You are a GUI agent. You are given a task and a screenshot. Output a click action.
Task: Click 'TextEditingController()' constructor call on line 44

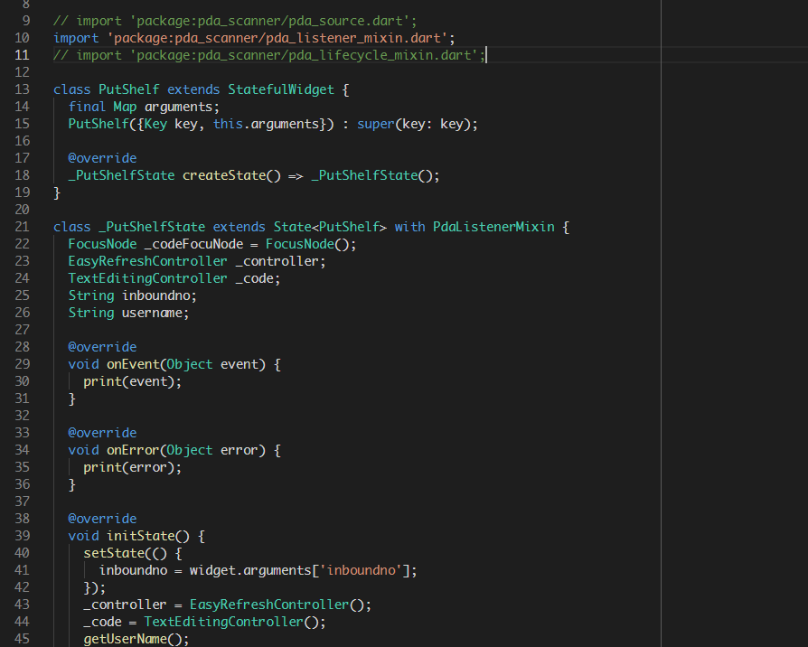tap(230, 622)
